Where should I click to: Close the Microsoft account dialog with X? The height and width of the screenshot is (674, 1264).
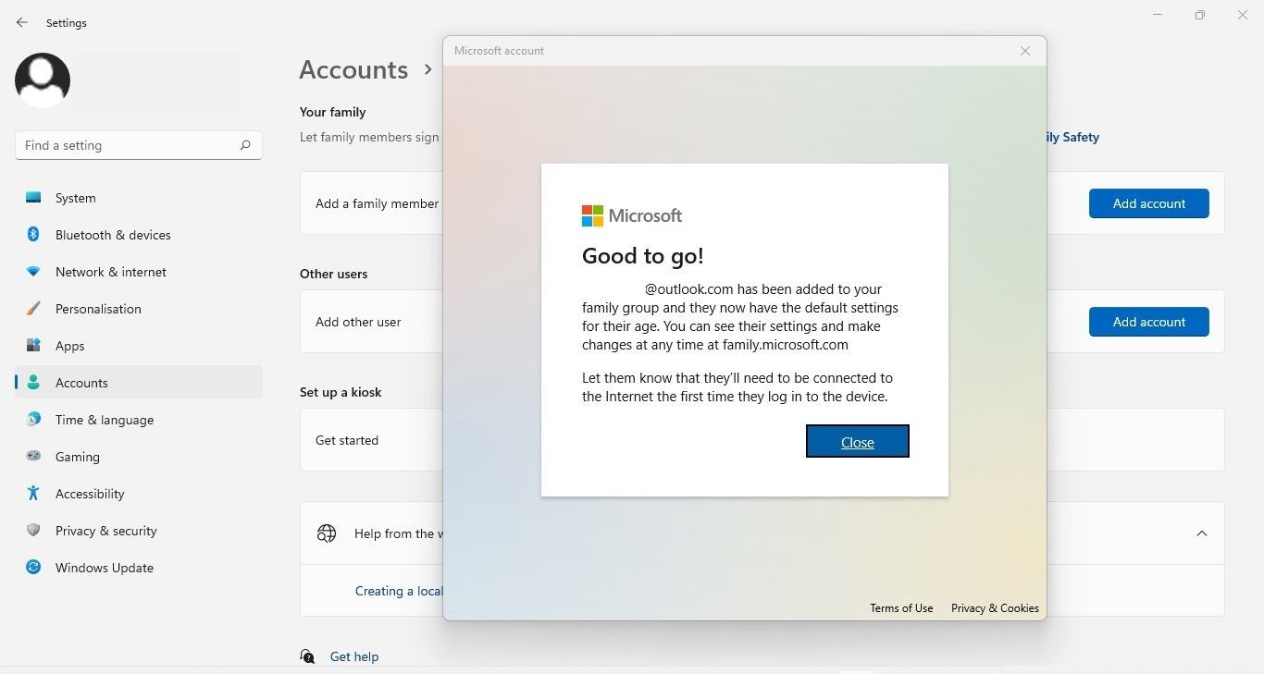tap(1025, 51)
